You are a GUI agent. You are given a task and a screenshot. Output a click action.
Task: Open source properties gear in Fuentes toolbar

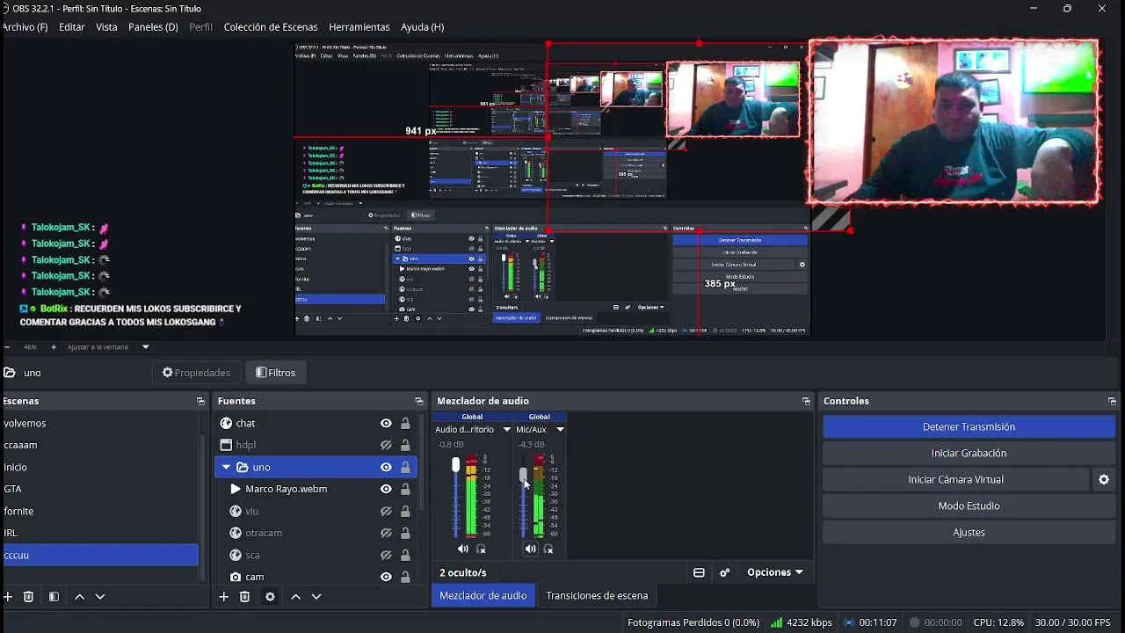click(270, 596)
